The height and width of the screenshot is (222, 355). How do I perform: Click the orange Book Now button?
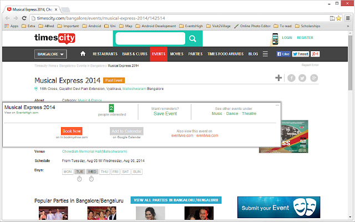(x=72, y=131)
